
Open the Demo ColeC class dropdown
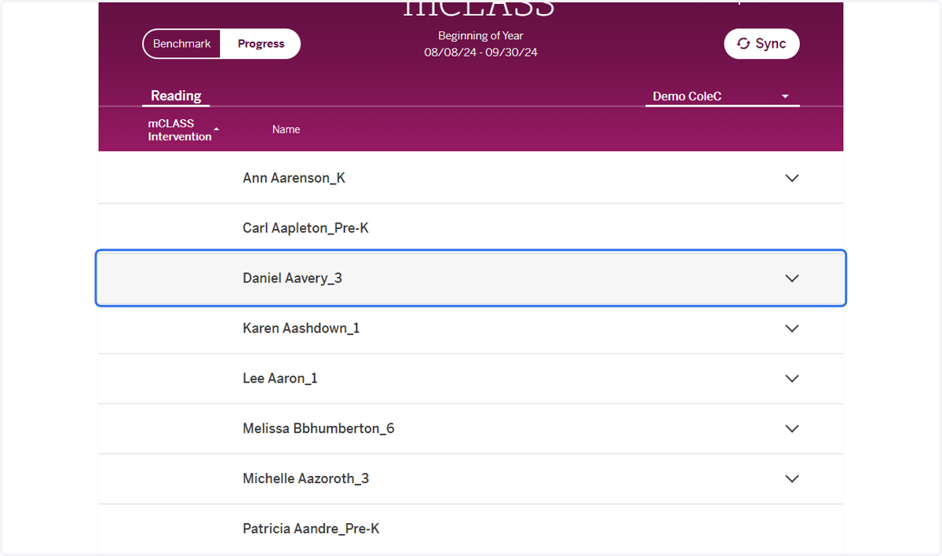[722, 96]
